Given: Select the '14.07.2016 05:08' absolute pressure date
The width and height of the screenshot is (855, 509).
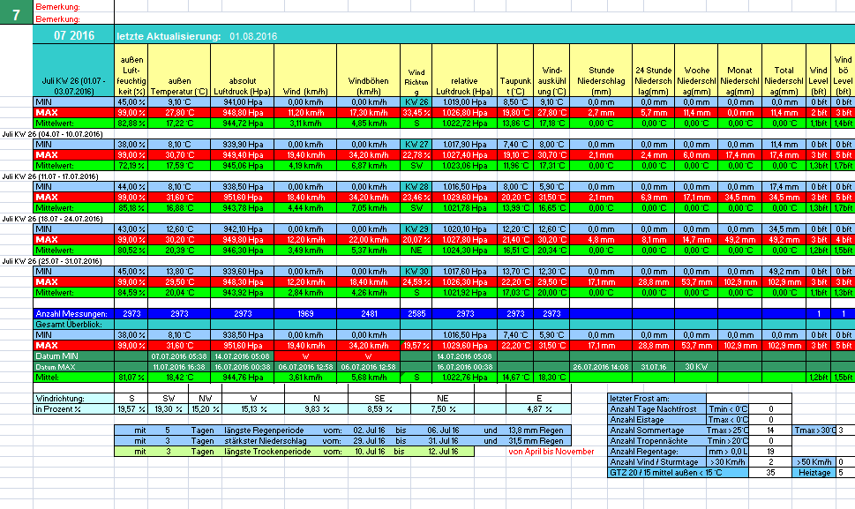Looking at the screenshot, I should pyautogui.click(x=243, y=356).
